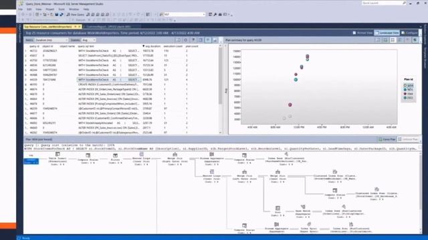
Task: Click the Sort operator icon in plan
Action: pyautogui.click(x=278, y=209)
